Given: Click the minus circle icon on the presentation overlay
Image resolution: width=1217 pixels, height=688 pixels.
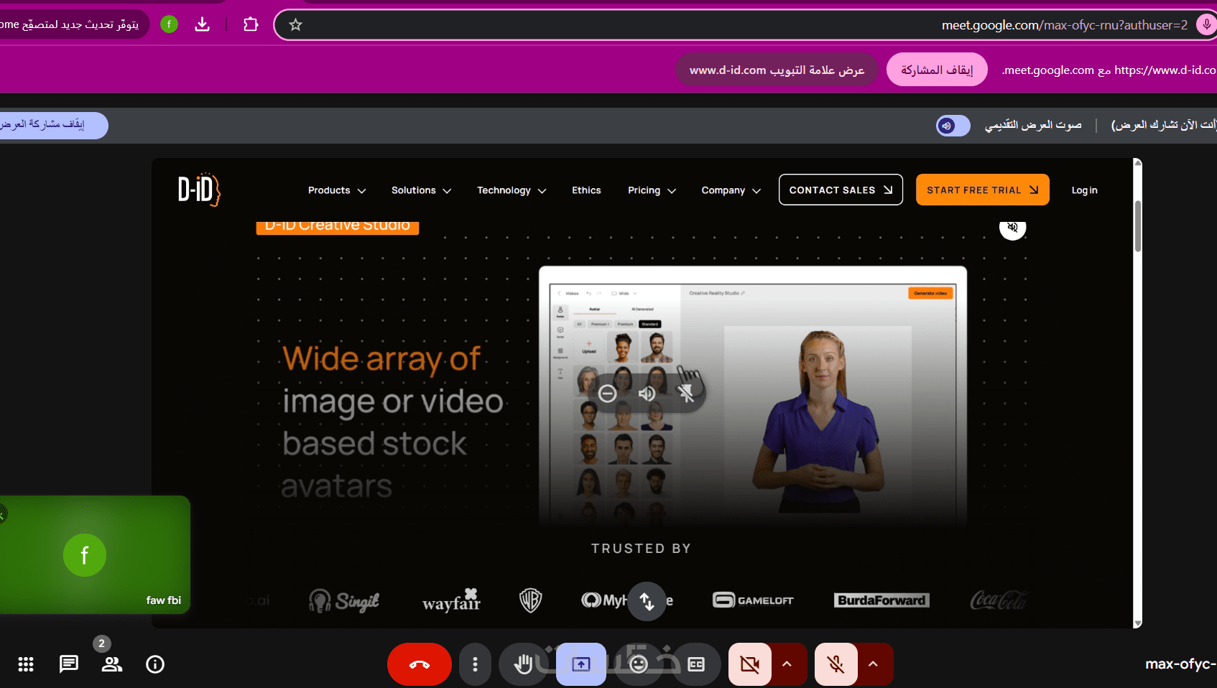Looking at the screenshot, I should tap(608, 394).
